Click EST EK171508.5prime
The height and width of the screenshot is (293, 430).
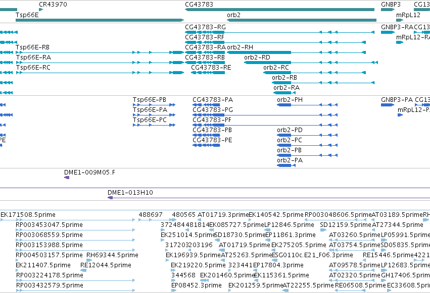(x=68, y=220)
